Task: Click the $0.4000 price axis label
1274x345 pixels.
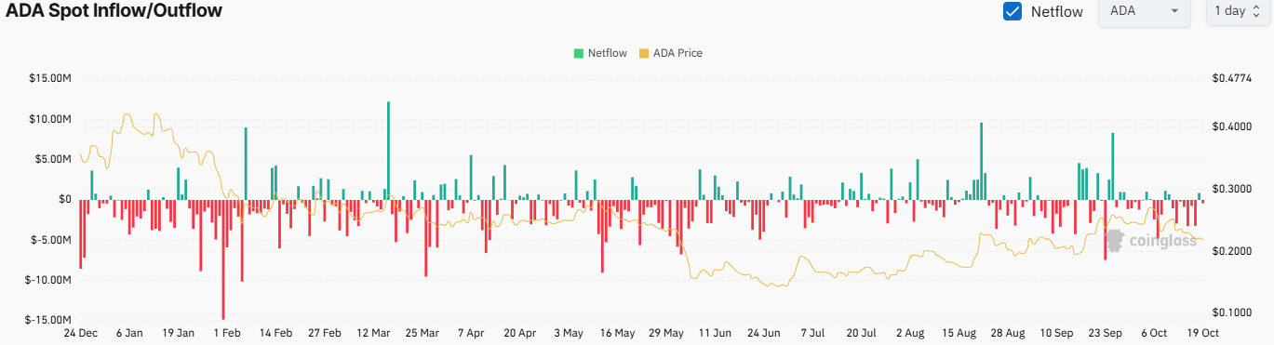Action: point(1231,126)
